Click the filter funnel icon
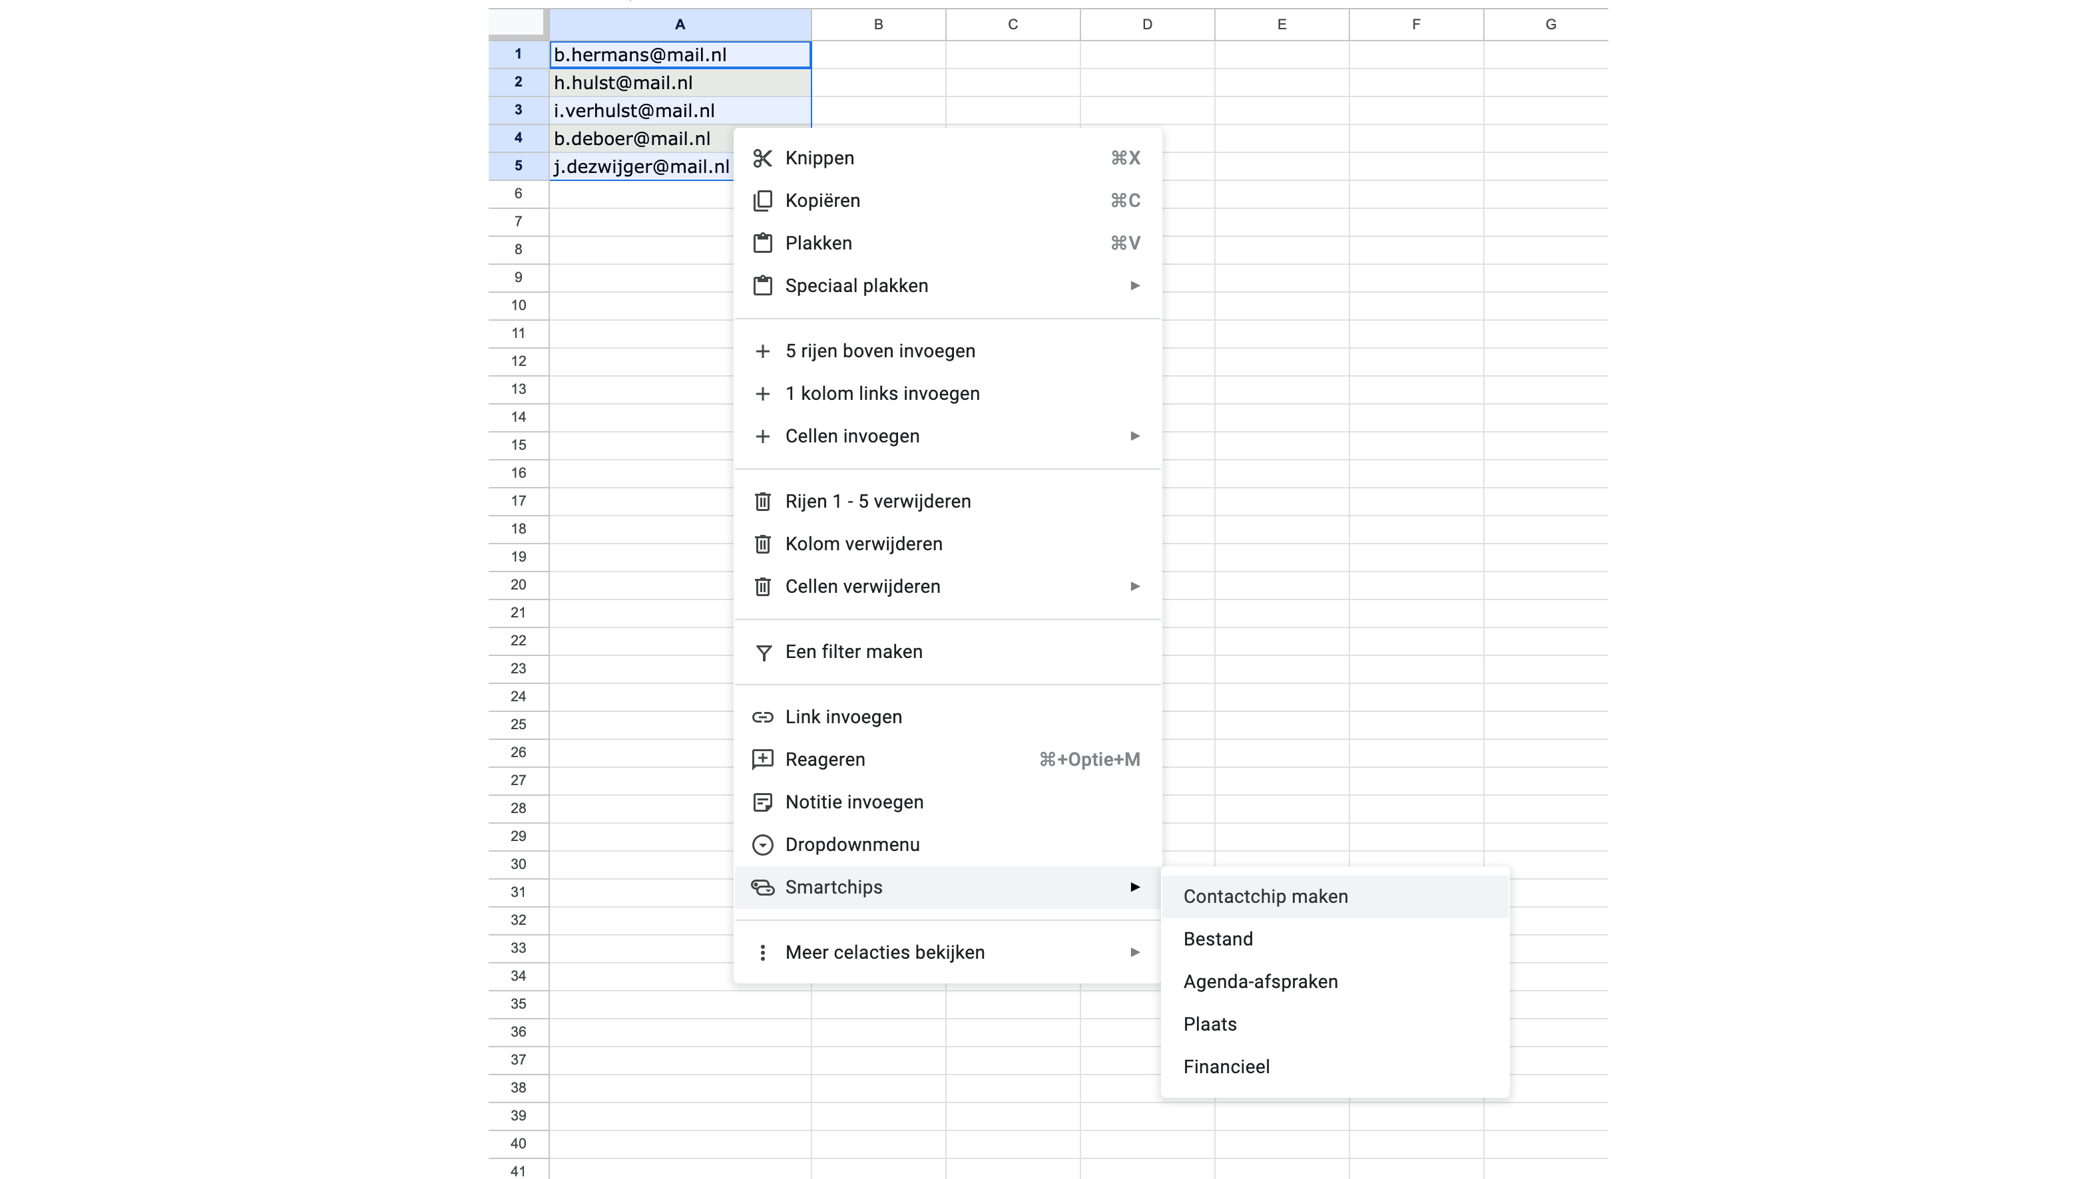This screenshot has width=2097, height=1179. [762, 653]
